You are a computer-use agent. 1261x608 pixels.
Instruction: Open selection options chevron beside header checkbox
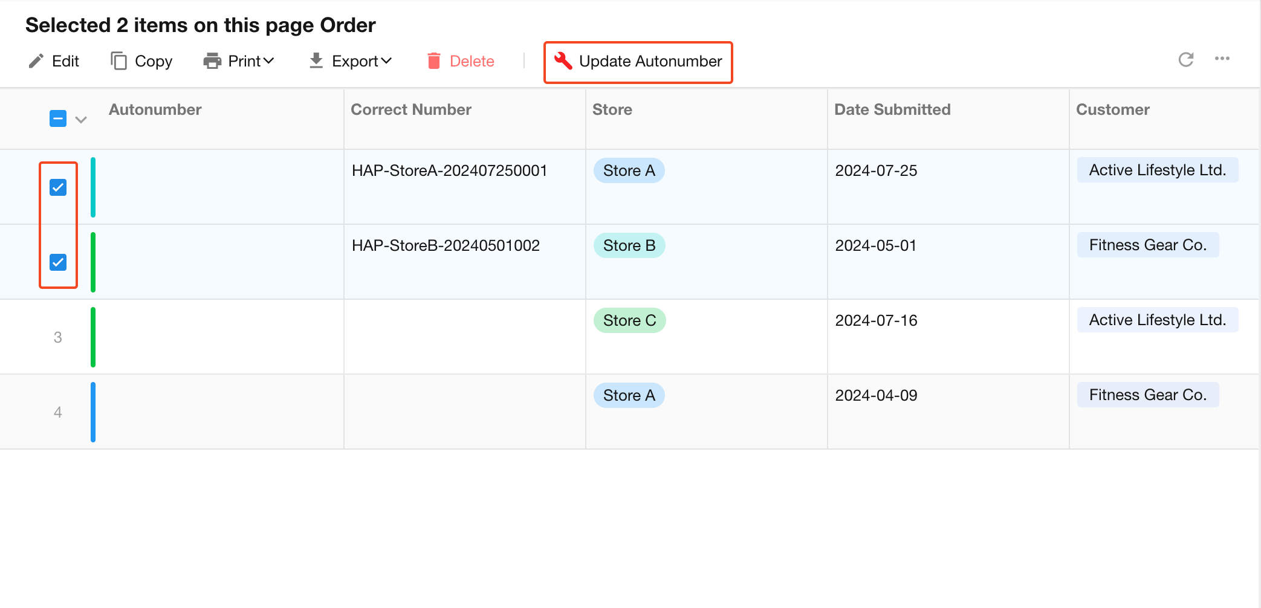pyautogui.click(x=81, y=120)
